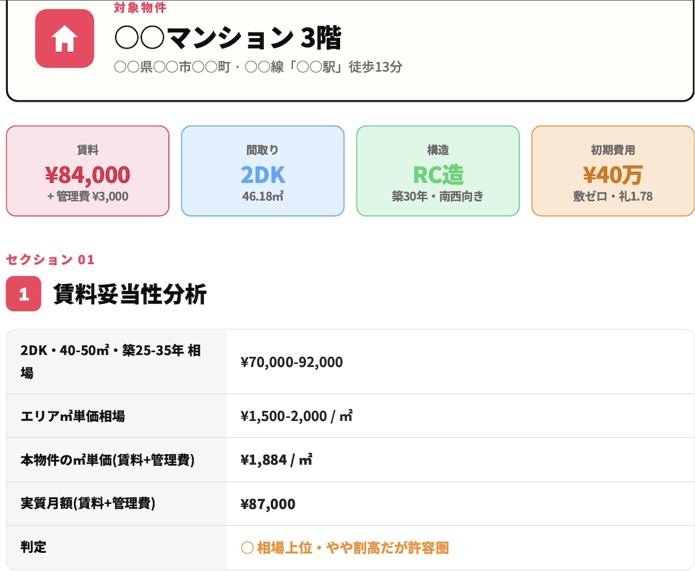Select the 2DK layout value
Viewport: 695px width, 571px height.
click(263, 175)
